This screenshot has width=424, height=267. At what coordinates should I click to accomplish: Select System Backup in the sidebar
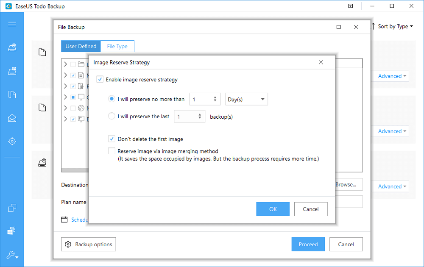coord(12,71)
